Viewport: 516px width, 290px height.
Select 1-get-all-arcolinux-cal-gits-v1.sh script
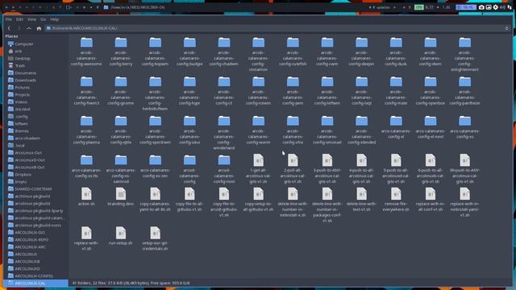click(258, 169)
